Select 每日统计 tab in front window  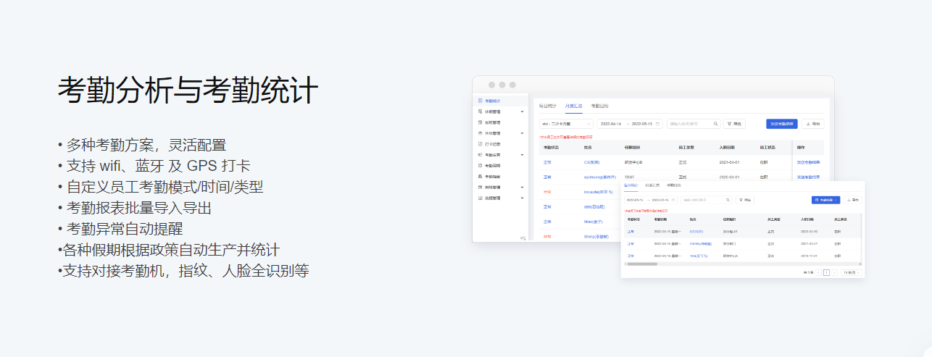631,185
